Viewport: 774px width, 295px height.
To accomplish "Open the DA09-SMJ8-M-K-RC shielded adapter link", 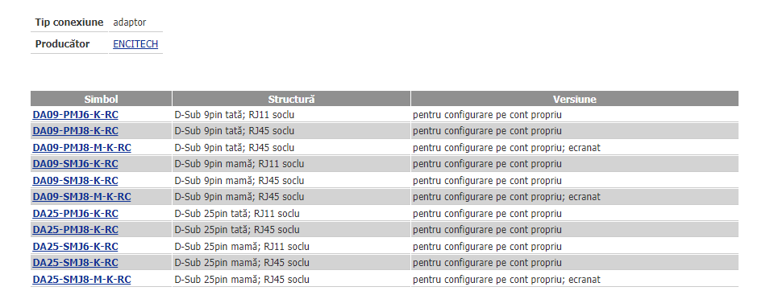I will coord(82,197).
